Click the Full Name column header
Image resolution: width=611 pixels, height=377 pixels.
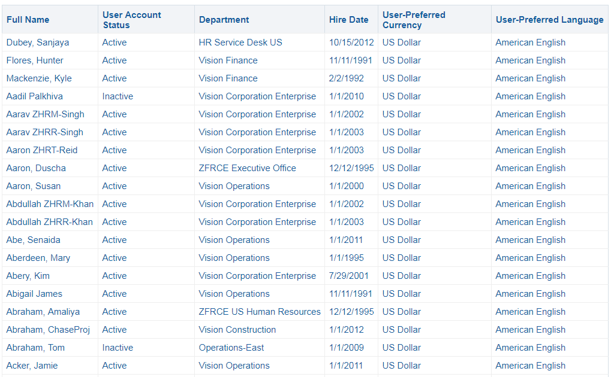pyautogui.click(x=28, y=20)
